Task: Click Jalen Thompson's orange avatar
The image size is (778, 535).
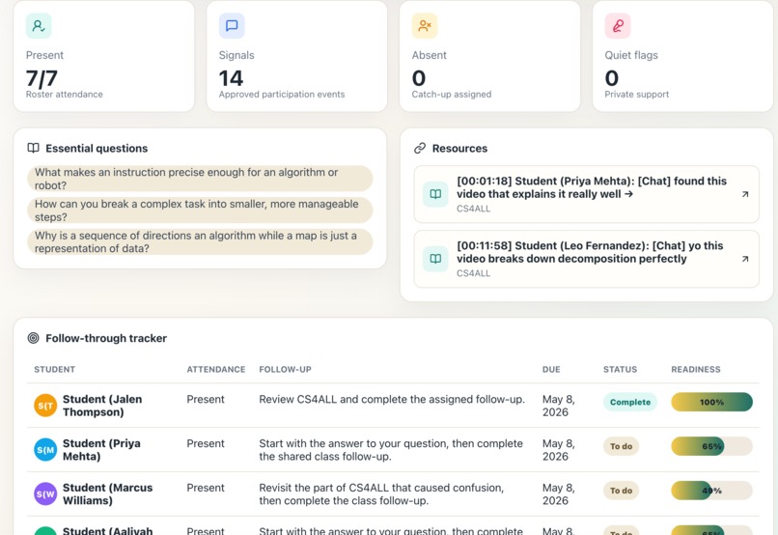Action: [x=45, y=406]
